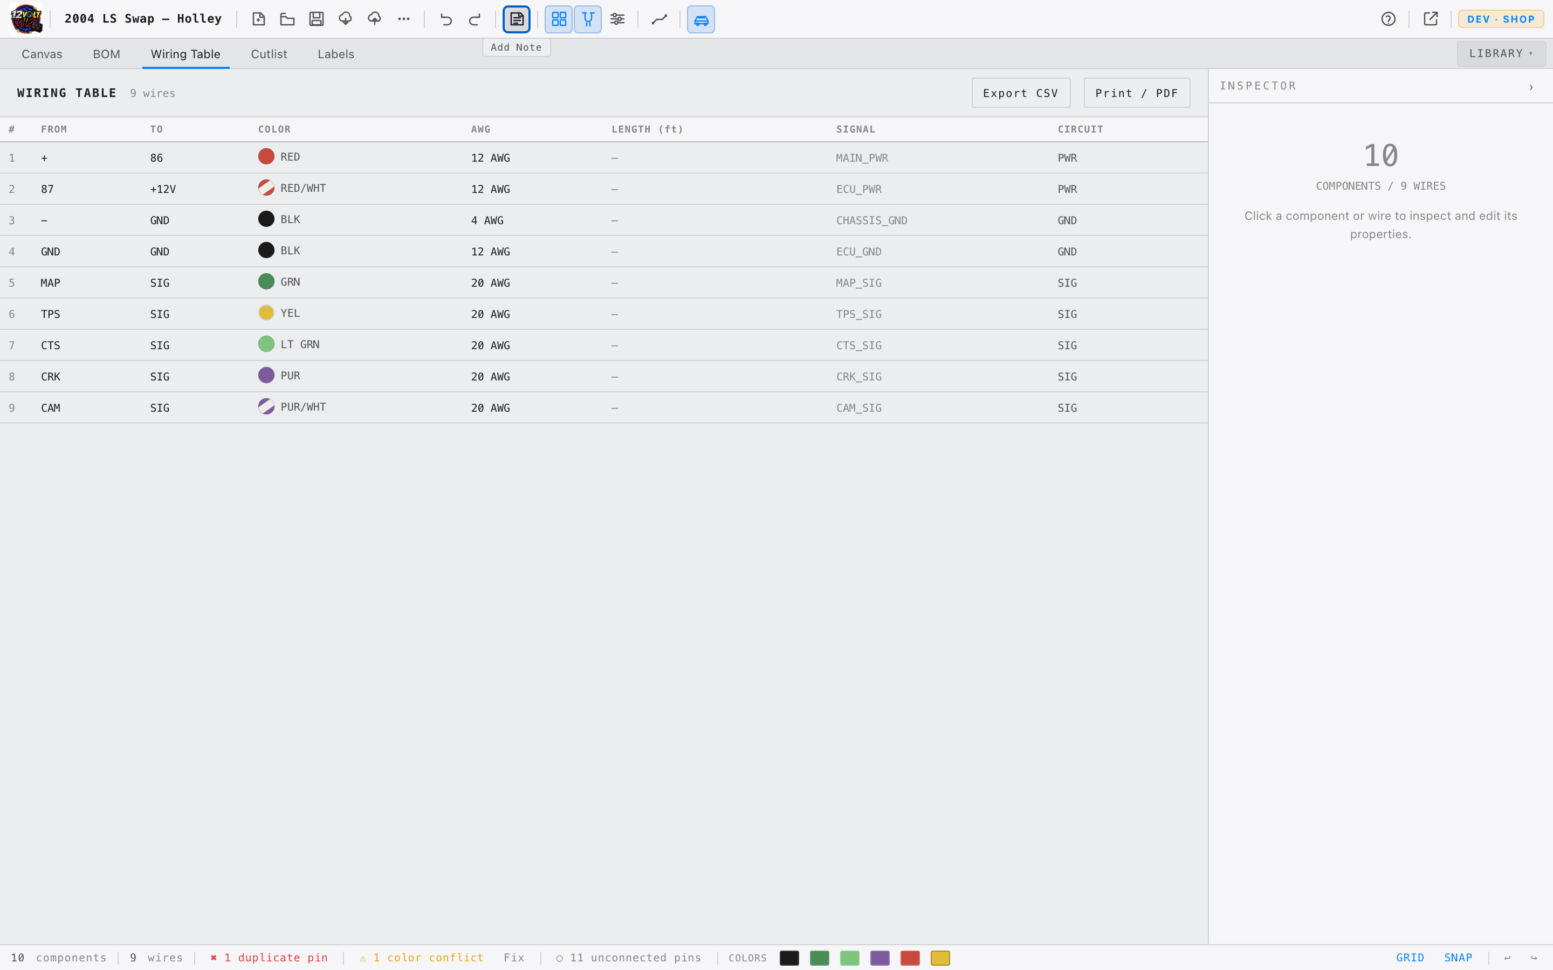Click the LT GRN swatch in row 7

point(266,344)
